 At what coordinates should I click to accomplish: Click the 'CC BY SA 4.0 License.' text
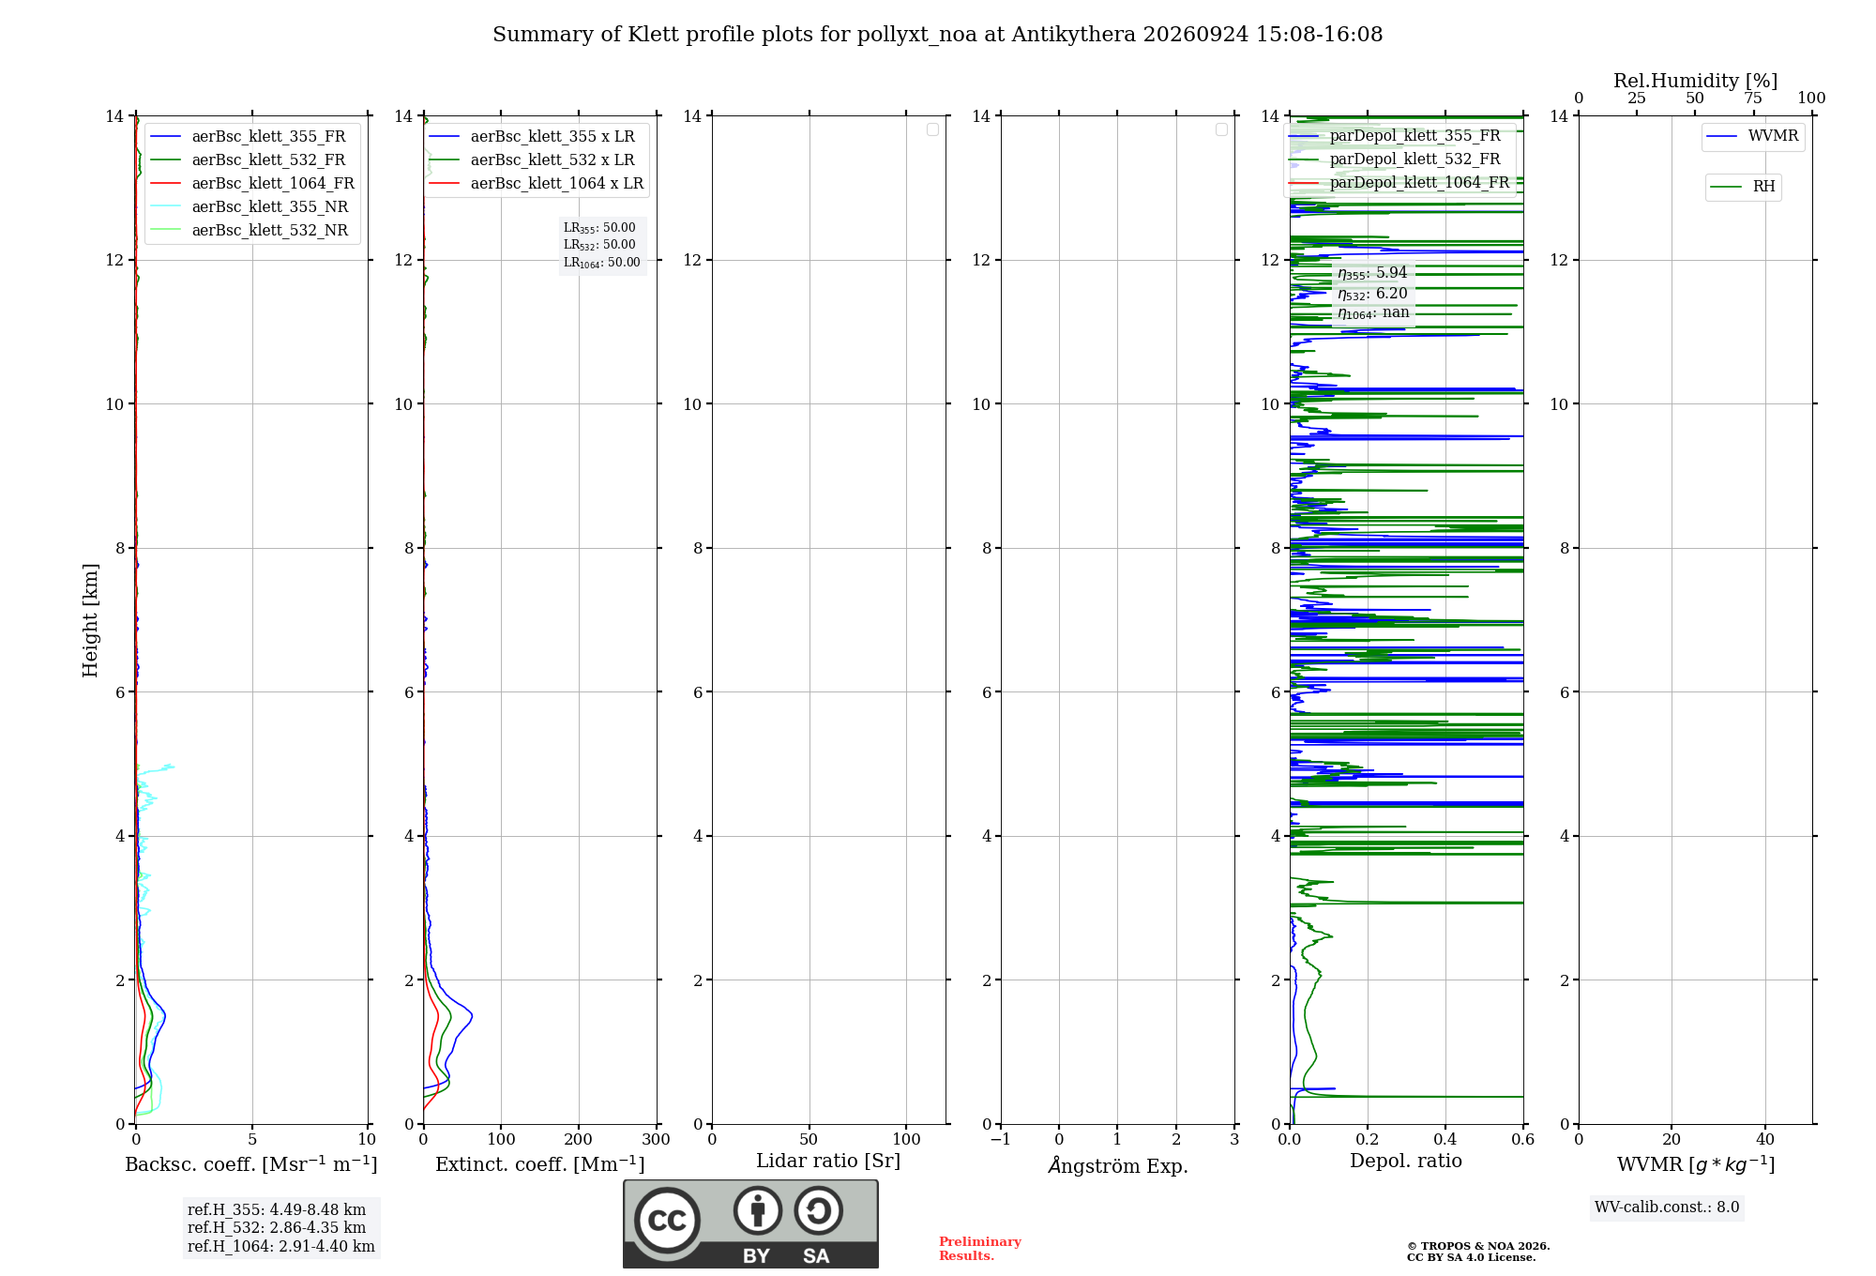[1471, 1257]
